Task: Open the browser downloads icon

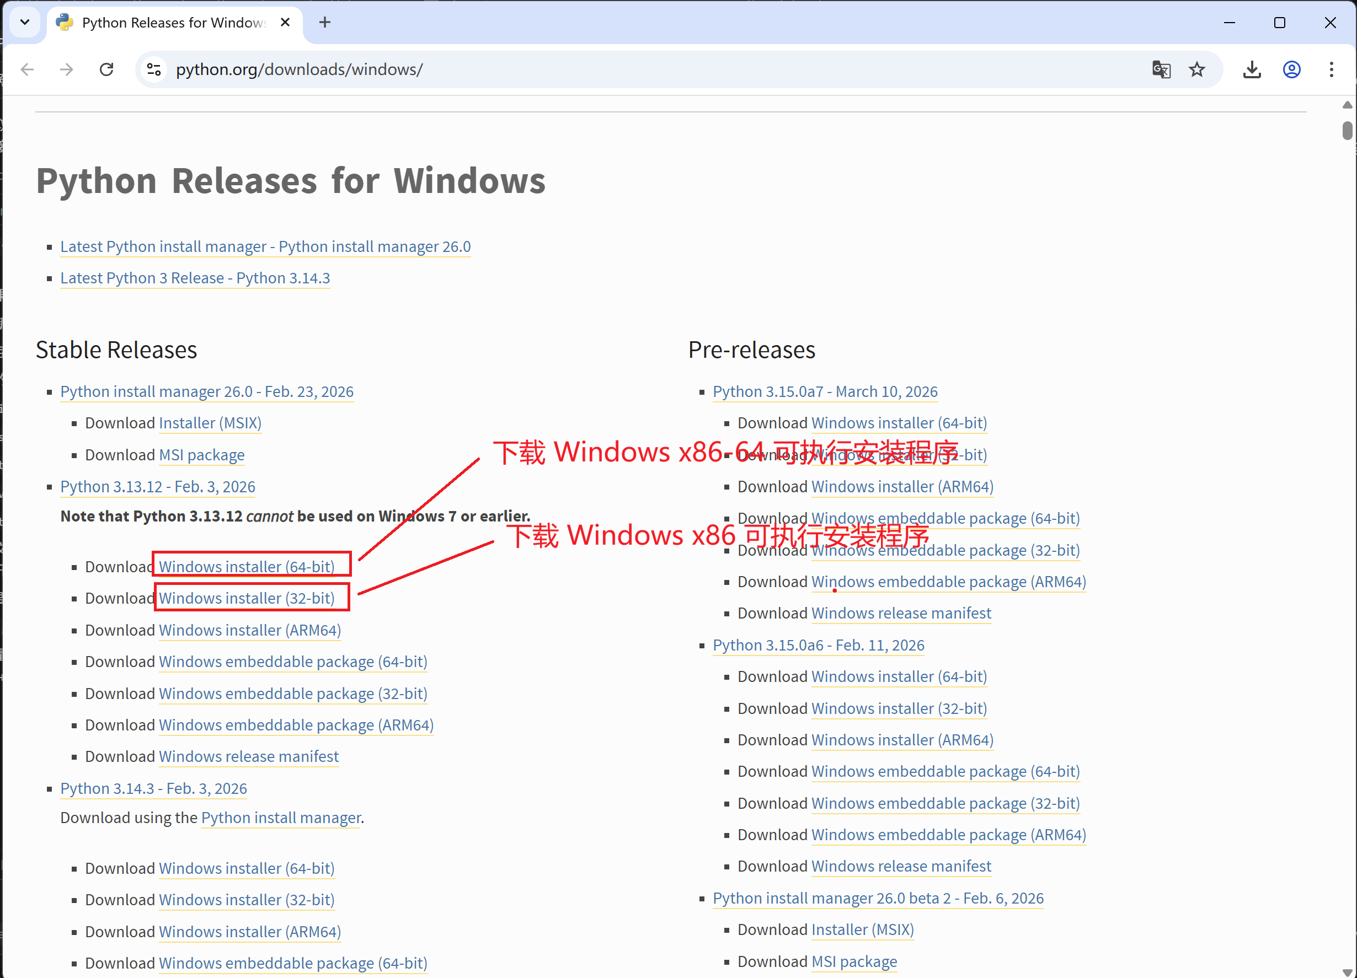Action: point(1252,70)
